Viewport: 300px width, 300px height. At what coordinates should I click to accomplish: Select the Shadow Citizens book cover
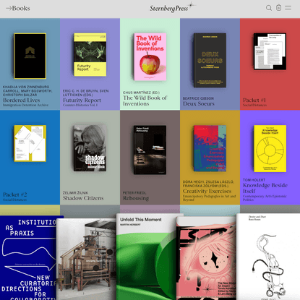point(90,148)
